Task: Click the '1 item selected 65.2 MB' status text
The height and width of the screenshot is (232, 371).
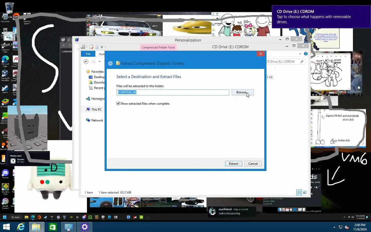Action: click(115, 193)
